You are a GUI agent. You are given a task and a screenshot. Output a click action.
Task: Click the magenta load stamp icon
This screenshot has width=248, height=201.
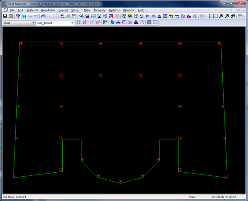(x=136, y=22)
